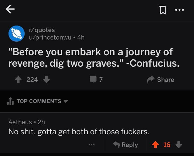The width and height of the screenshot is (194, 156).
Task: Upvote the Confucius quote post
Action: point(18,80)
